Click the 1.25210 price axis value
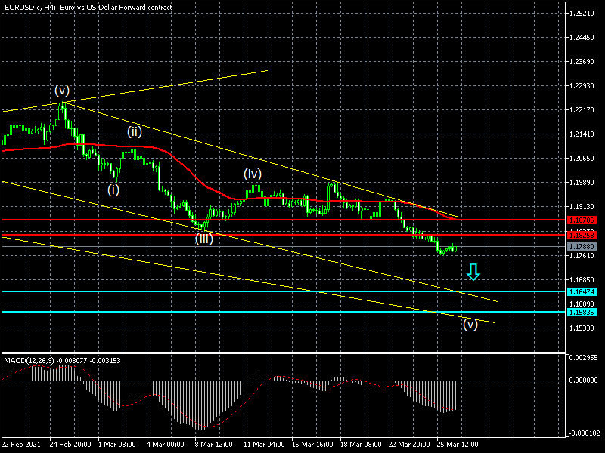Screen dimensions: 605x453 (582, 14)
